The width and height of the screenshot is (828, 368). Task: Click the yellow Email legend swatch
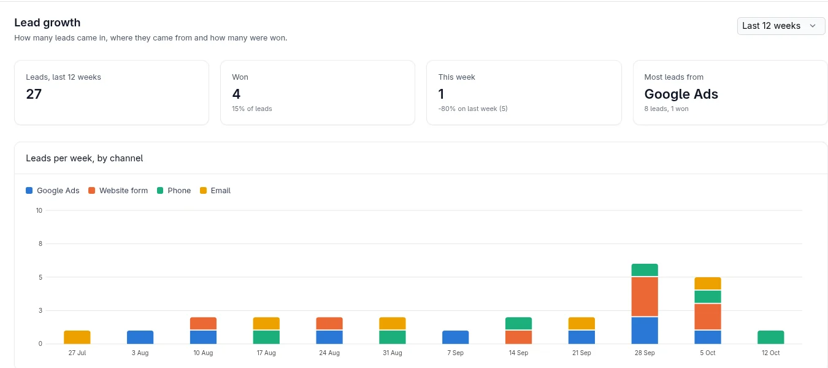pos(204,191)
